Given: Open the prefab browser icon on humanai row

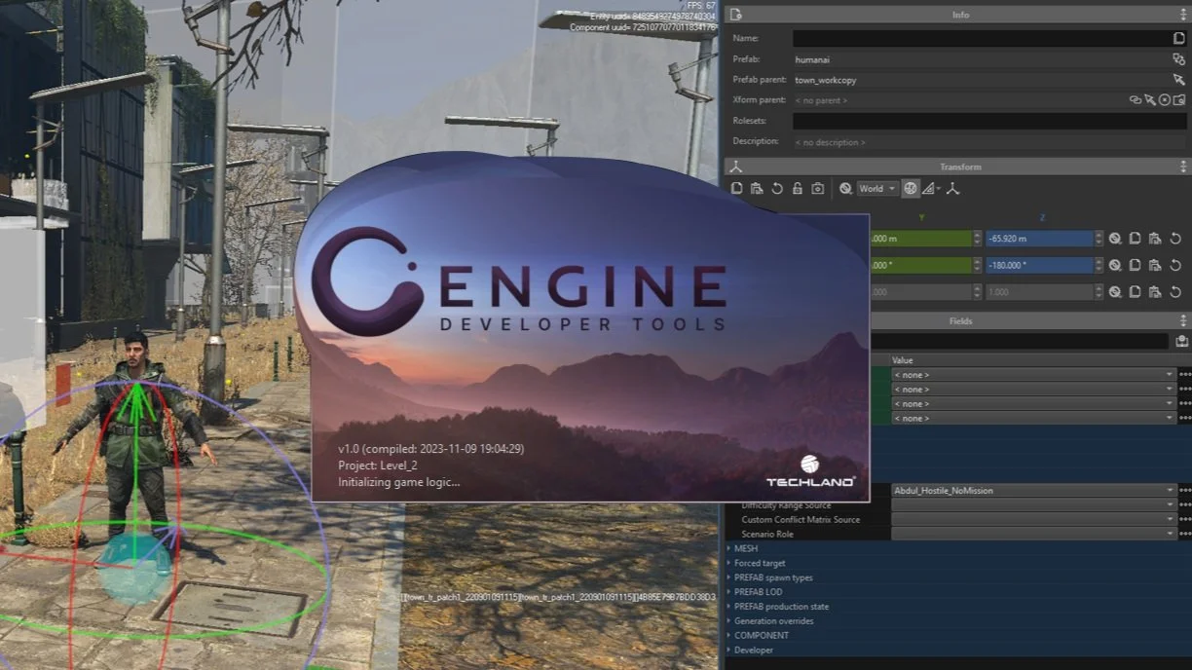Looking at the screenshot, I should pyautogui.click(x=1179, y=59).
